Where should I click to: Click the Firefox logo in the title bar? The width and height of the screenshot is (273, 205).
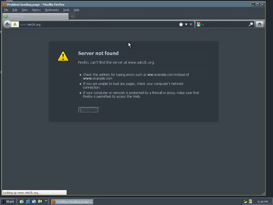tap(5, 4)
